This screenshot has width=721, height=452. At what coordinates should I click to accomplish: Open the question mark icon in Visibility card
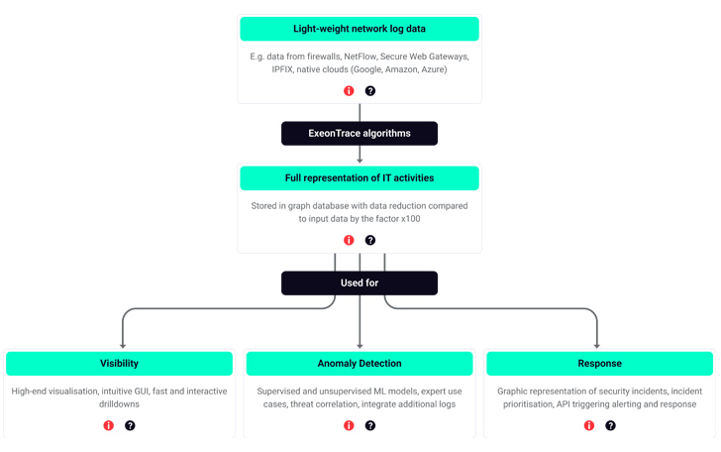[x=130, y=425]
